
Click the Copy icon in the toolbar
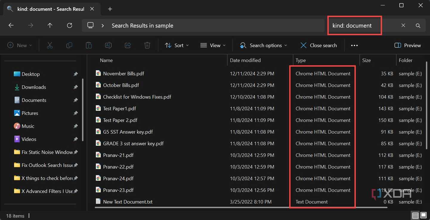(69, 45)
